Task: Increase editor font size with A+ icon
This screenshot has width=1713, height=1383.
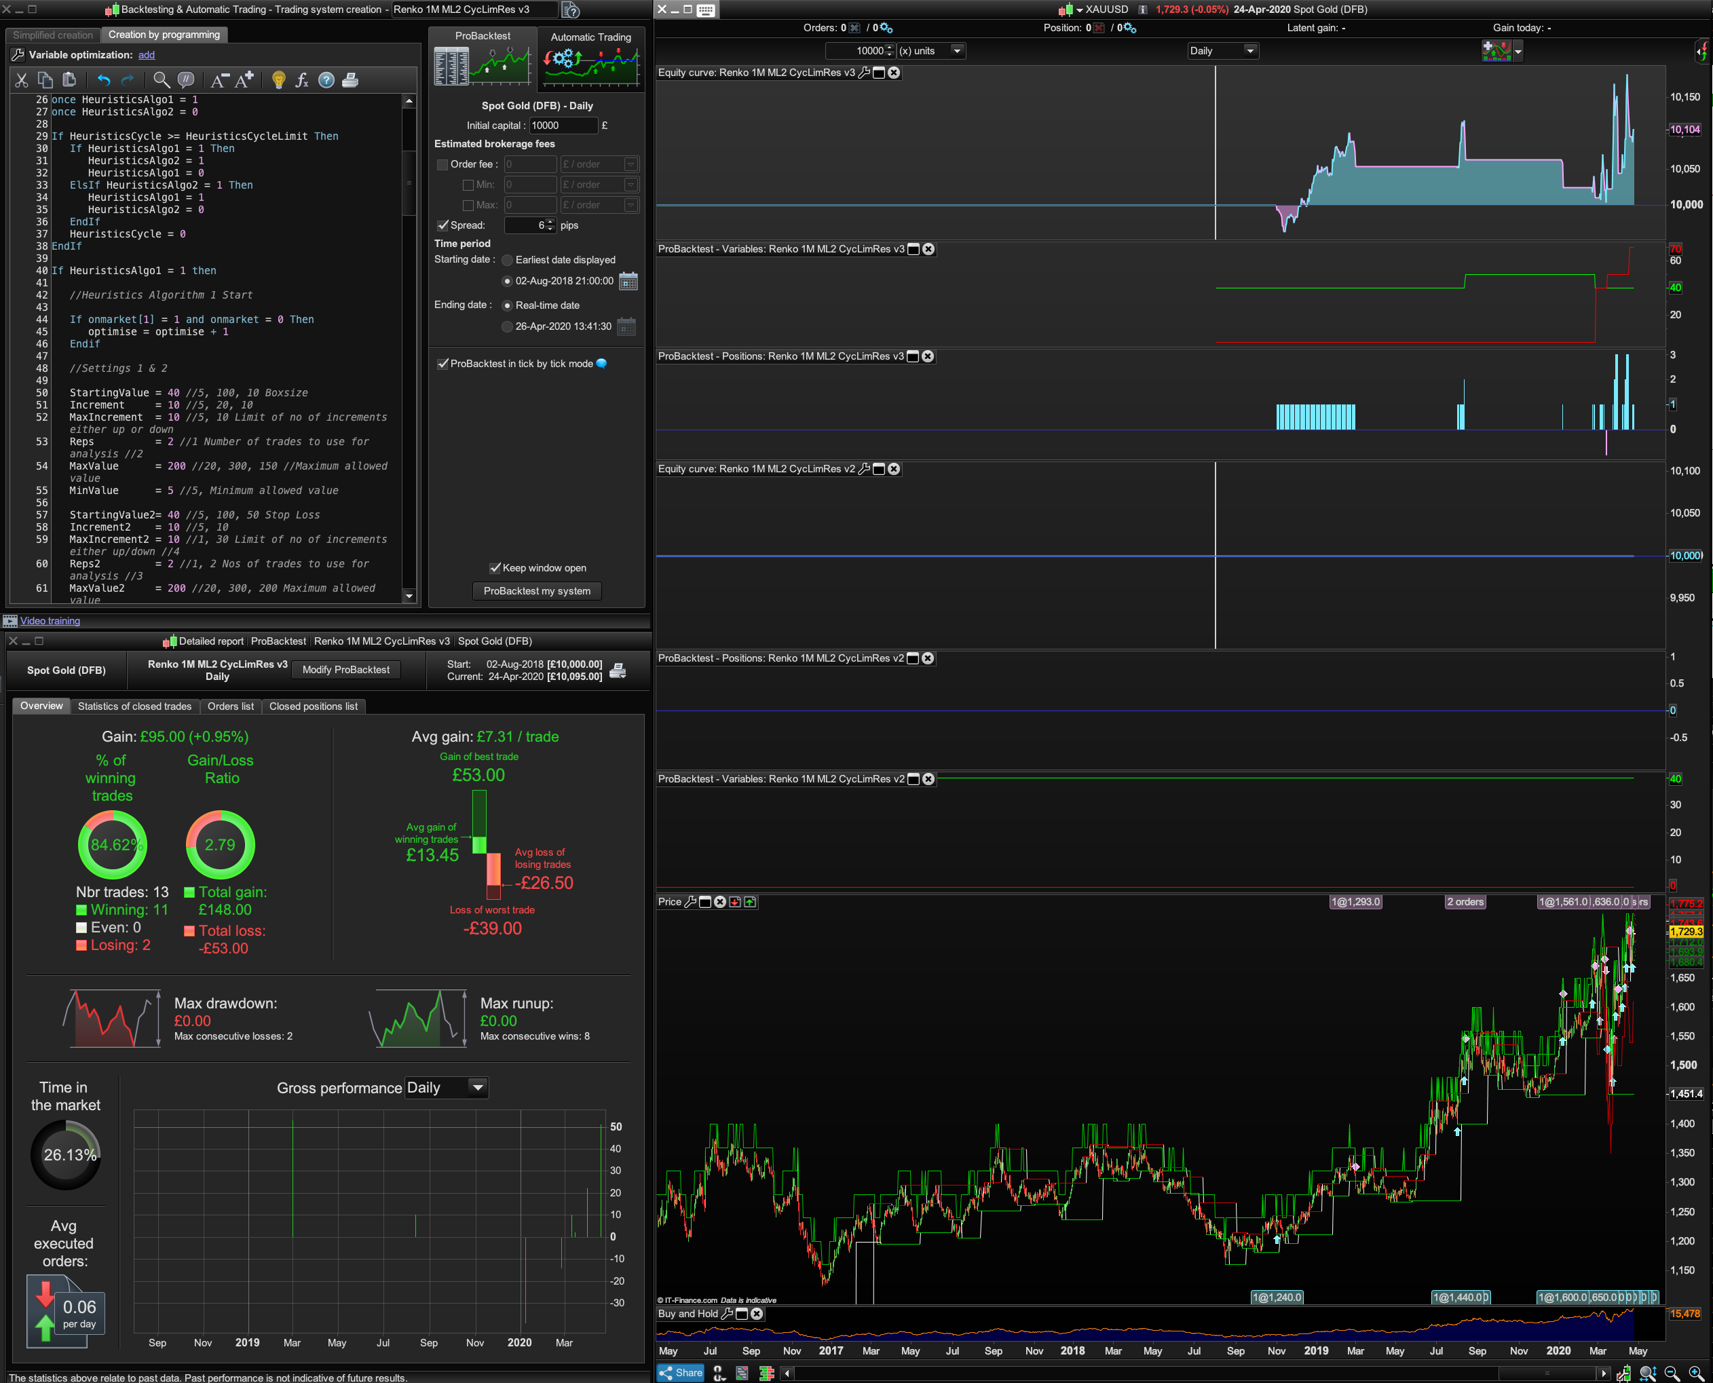Action: 244,79
